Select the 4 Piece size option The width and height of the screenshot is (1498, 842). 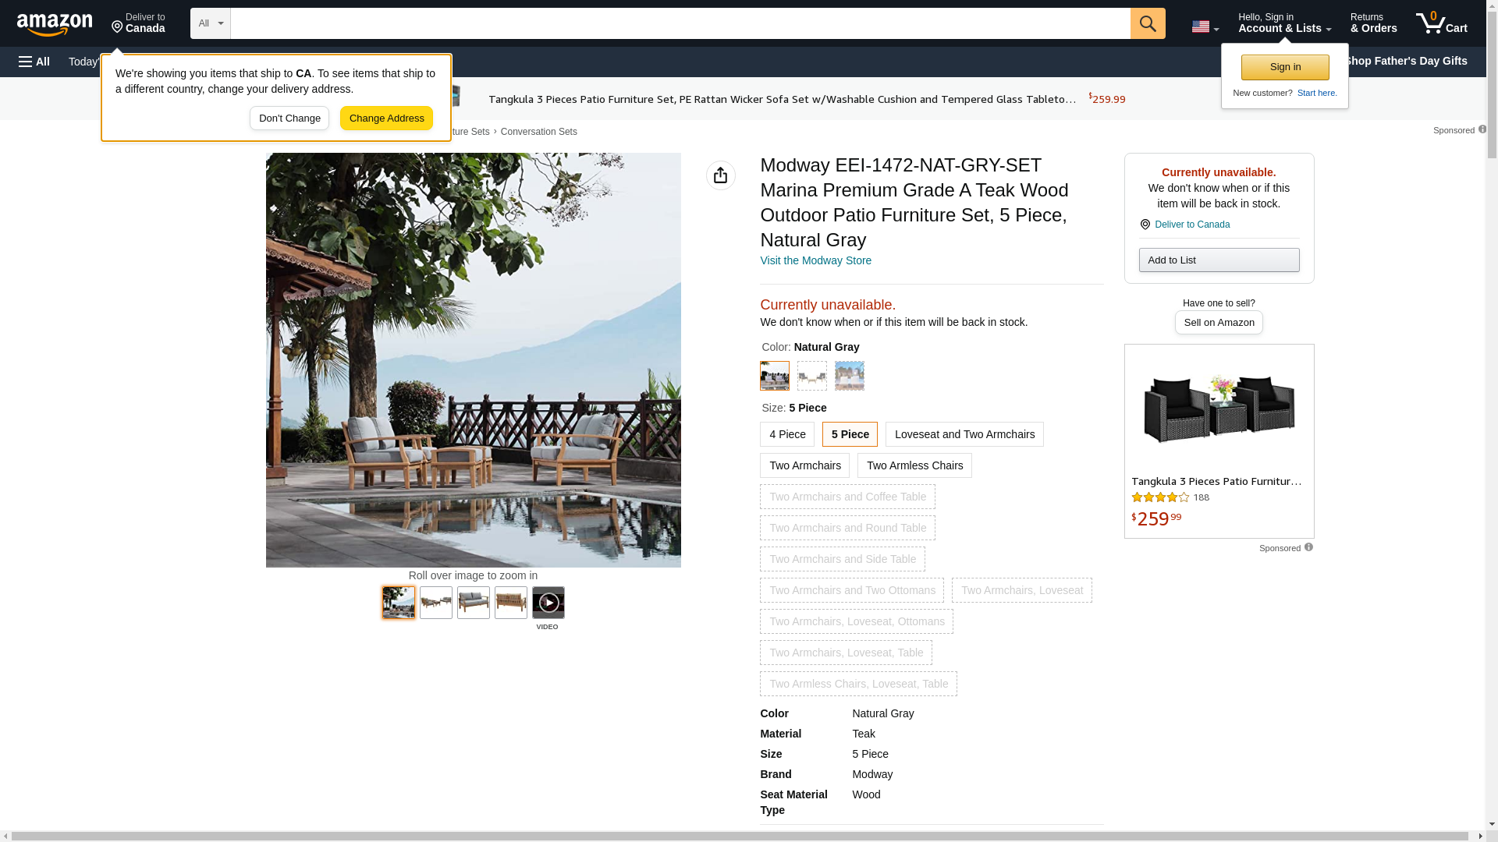786,434
